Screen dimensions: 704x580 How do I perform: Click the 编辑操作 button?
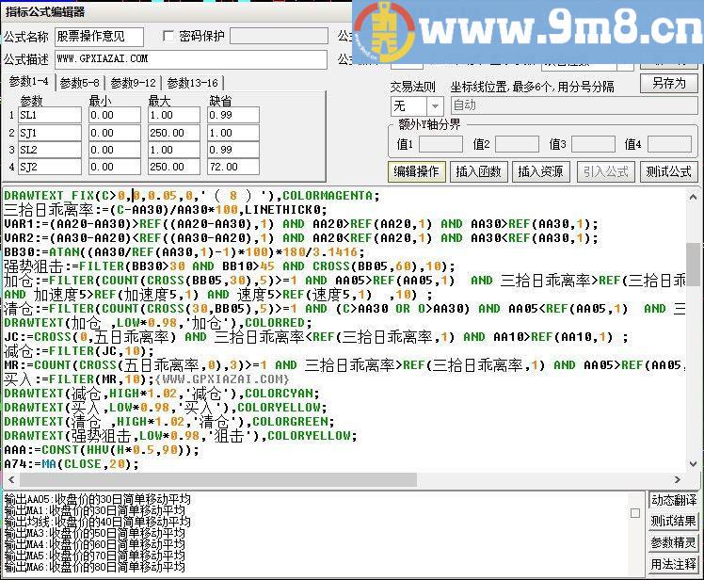click(416, 171)
